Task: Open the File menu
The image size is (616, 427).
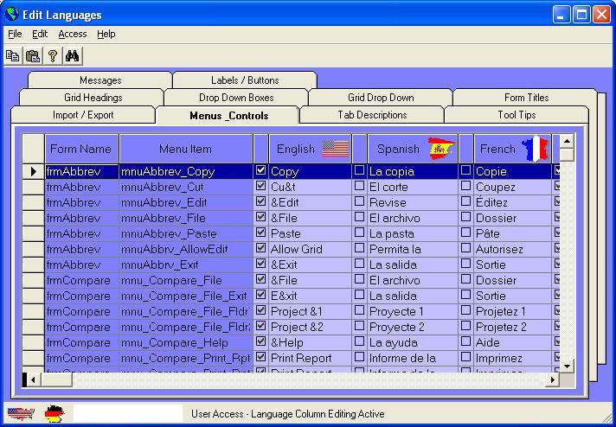Action: pyautogui.click(x=15, y=34)
